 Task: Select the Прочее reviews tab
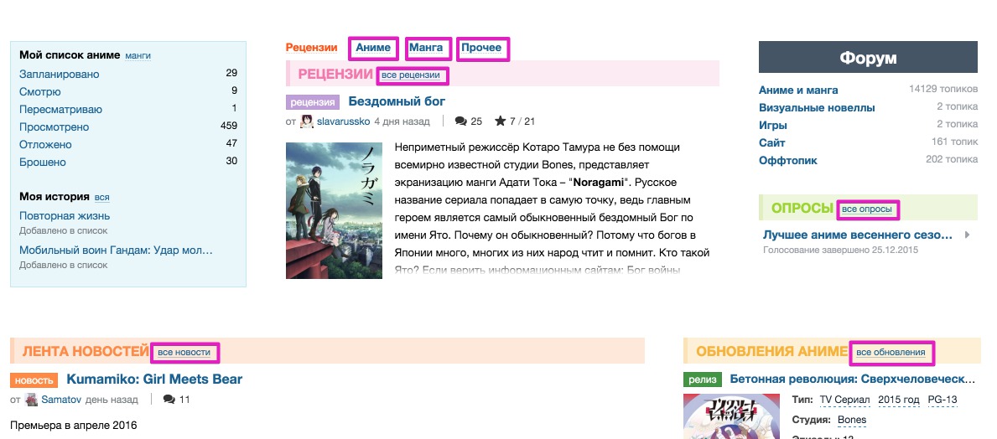(x=482, y=48)
